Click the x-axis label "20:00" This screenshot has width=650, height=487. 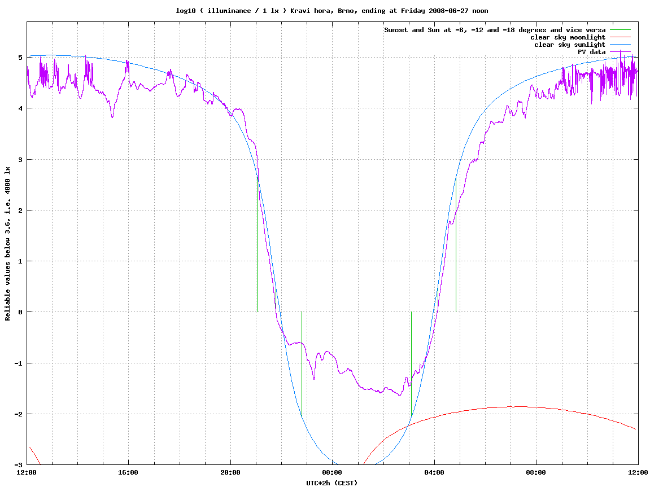[x=230, y=472]
